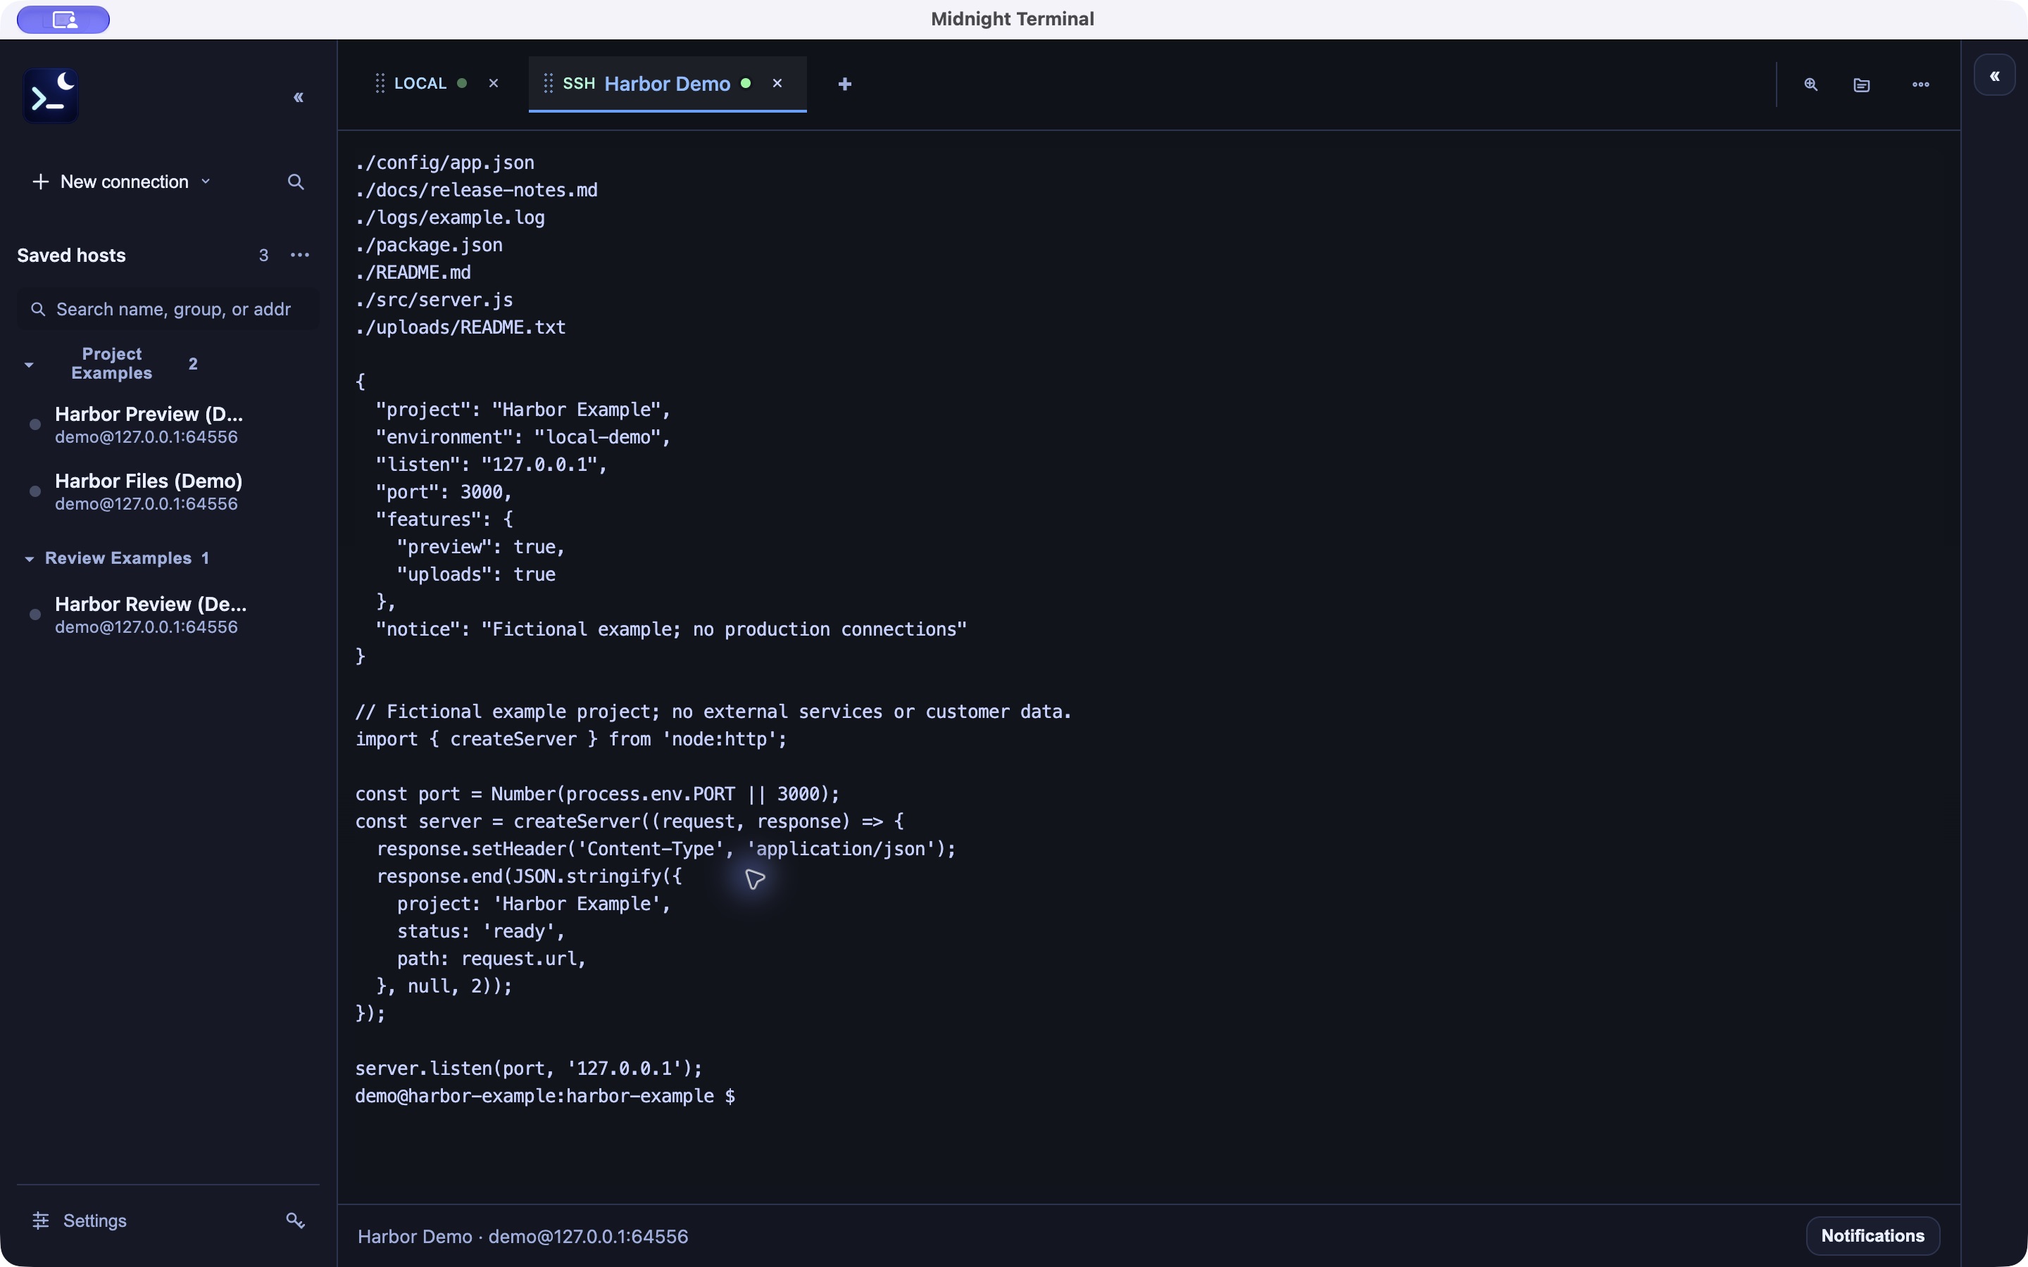Add a new tab with plus icon
Screen dimensions: 2028x1267
click(x=845, y=84)
